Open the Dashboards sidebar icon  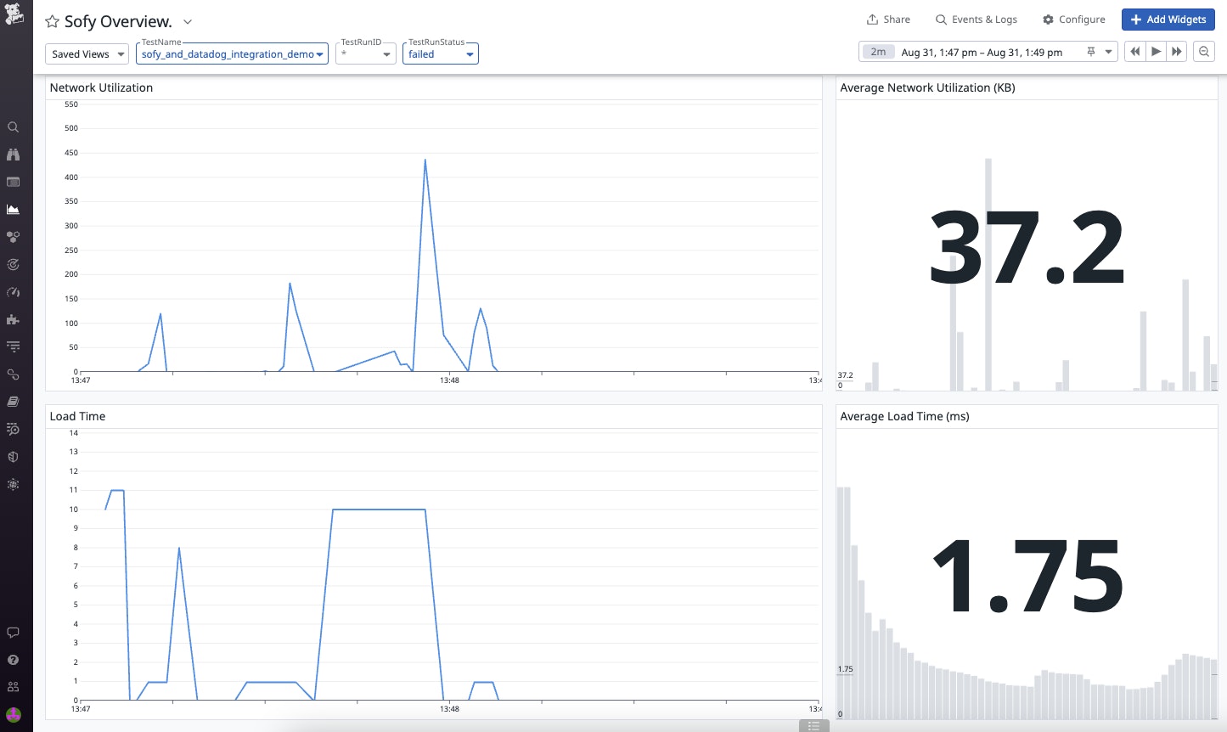click(13, 182)
